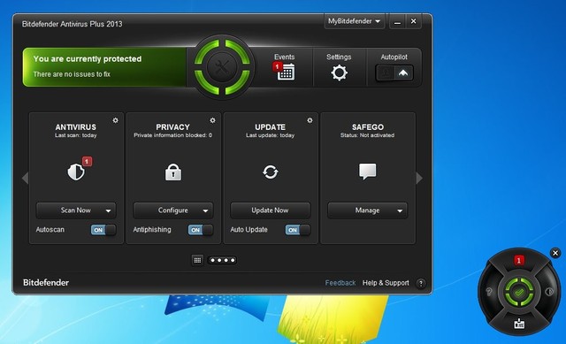This screenshot has height=344, width=566.
Task: Expand the Configure dropdown arrow
Action: pyautogui.click(x=205, y=210)
